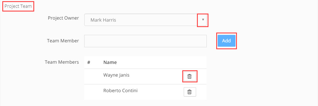Click the Team Members table label
Screen dimensions: 318x106
[x=62, y=62]
